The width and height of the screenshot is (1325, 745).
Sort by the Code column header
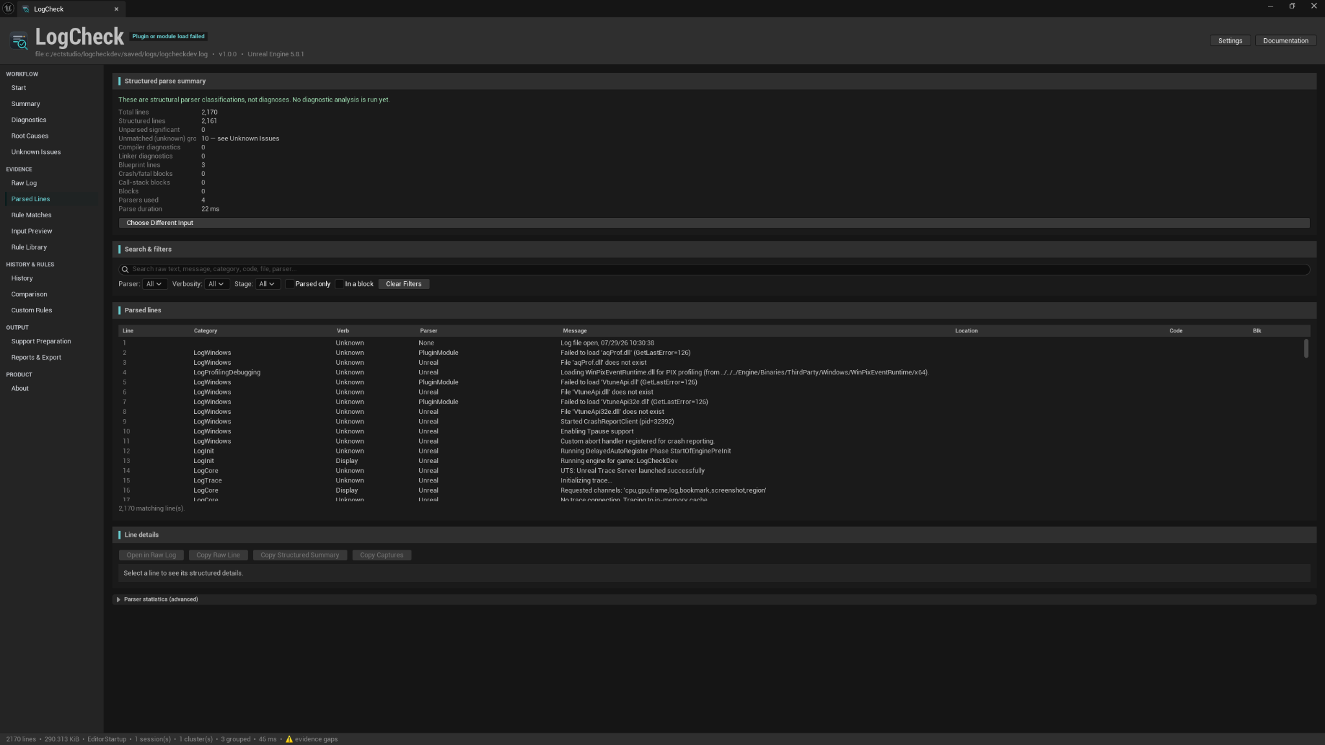click(x=1176, y=331)
